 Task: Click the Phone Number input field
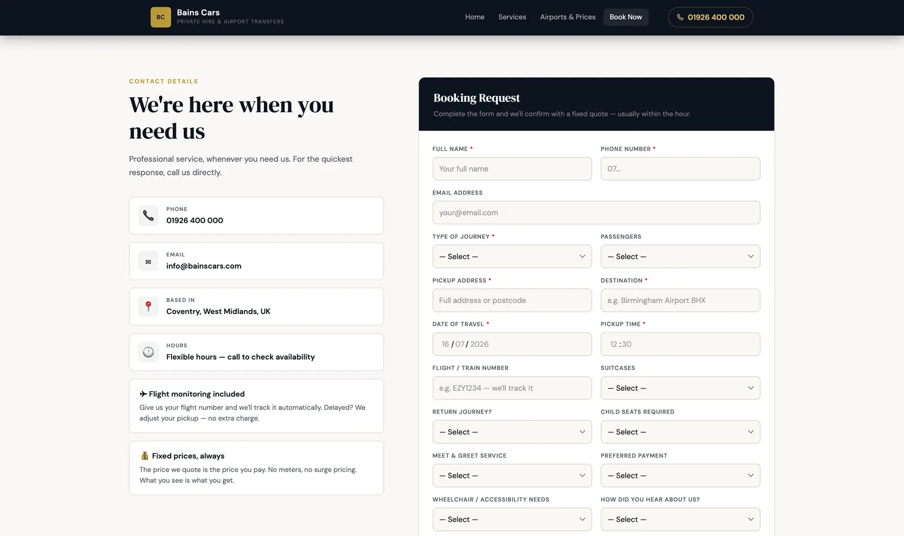point(680,169)
